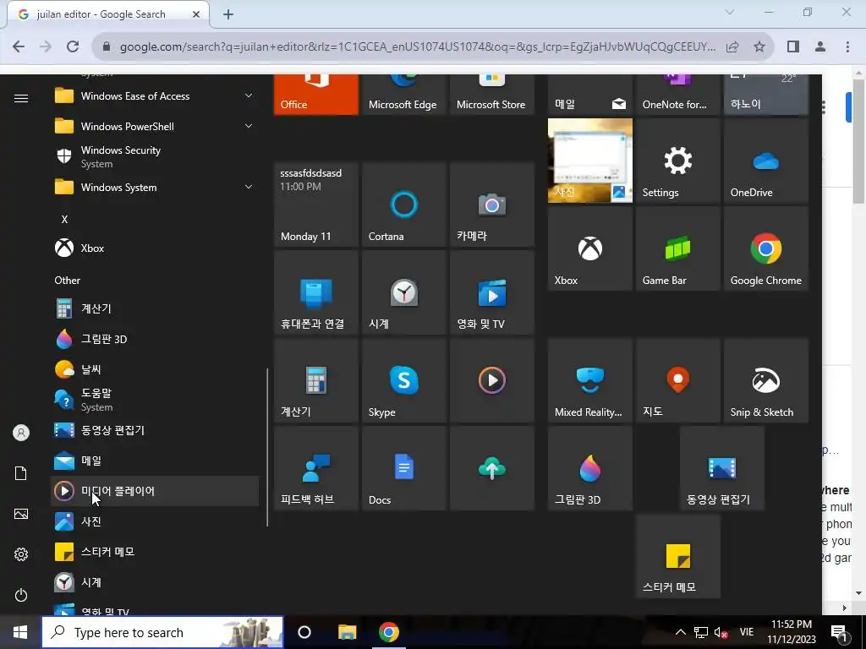Open the Monday 11 calendar tile
Image resolution: width=866 pixels, height=649 pixels.
point(316,205)
